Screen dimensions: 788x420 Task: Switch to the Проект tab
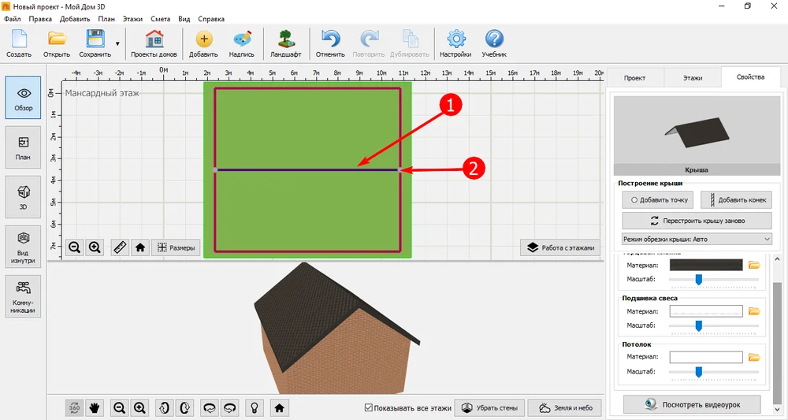(634, 78)
